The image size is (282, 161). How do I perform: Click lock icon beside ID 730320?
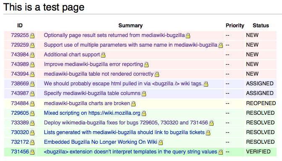32,133
